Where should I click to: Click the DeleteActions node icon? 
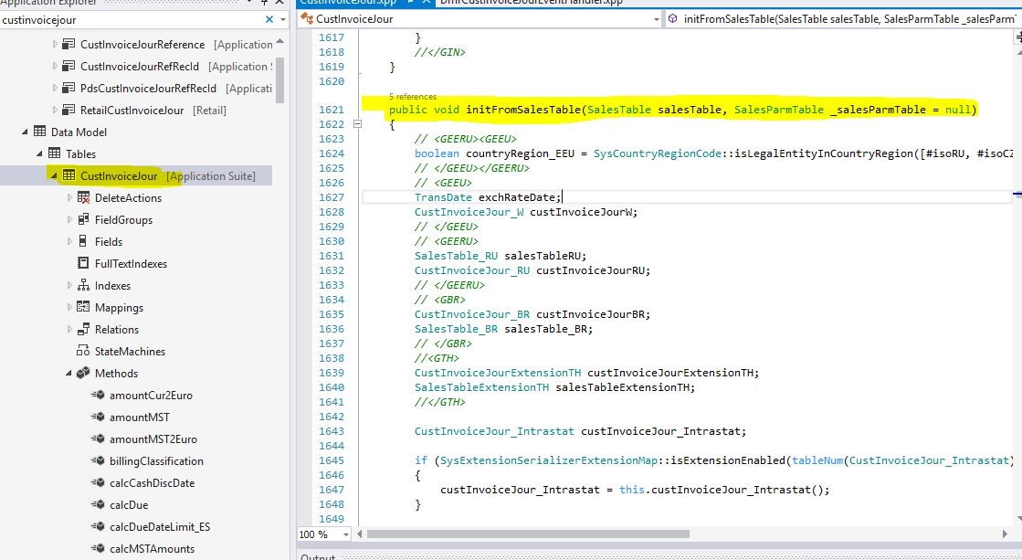tap(83, 197)
